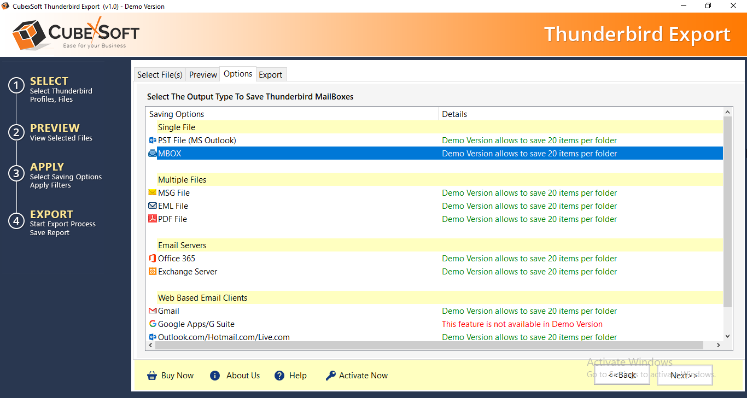The image size is (747, 398).
Task: Click the PREVIEW step heading
Action: coord(55,128)
